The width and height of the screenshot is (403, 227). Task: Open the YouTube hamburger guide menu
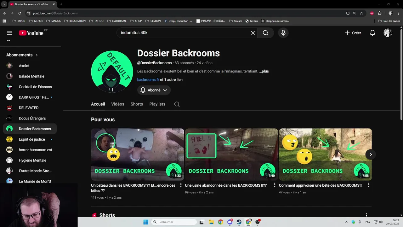point(9,33)
